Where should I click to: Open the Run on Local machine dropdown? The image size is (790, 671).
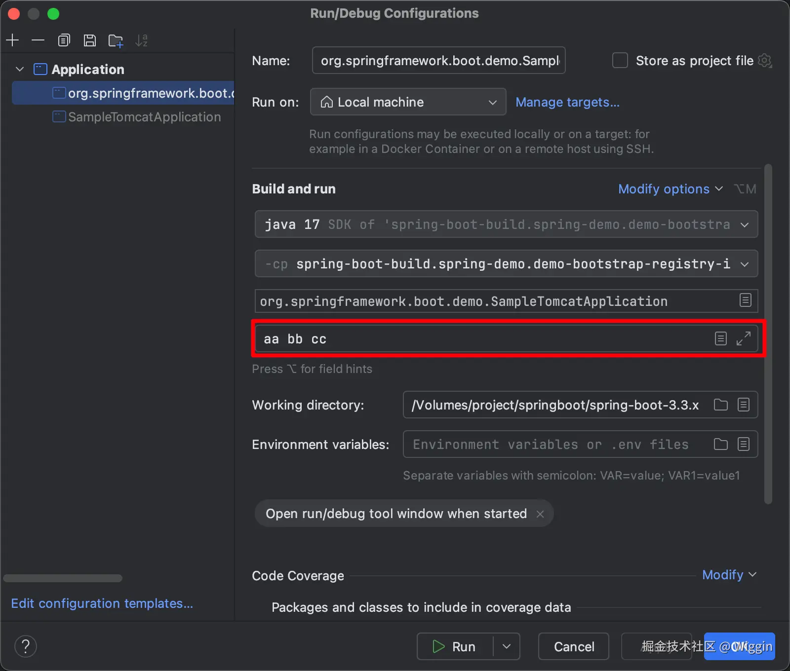408,102
